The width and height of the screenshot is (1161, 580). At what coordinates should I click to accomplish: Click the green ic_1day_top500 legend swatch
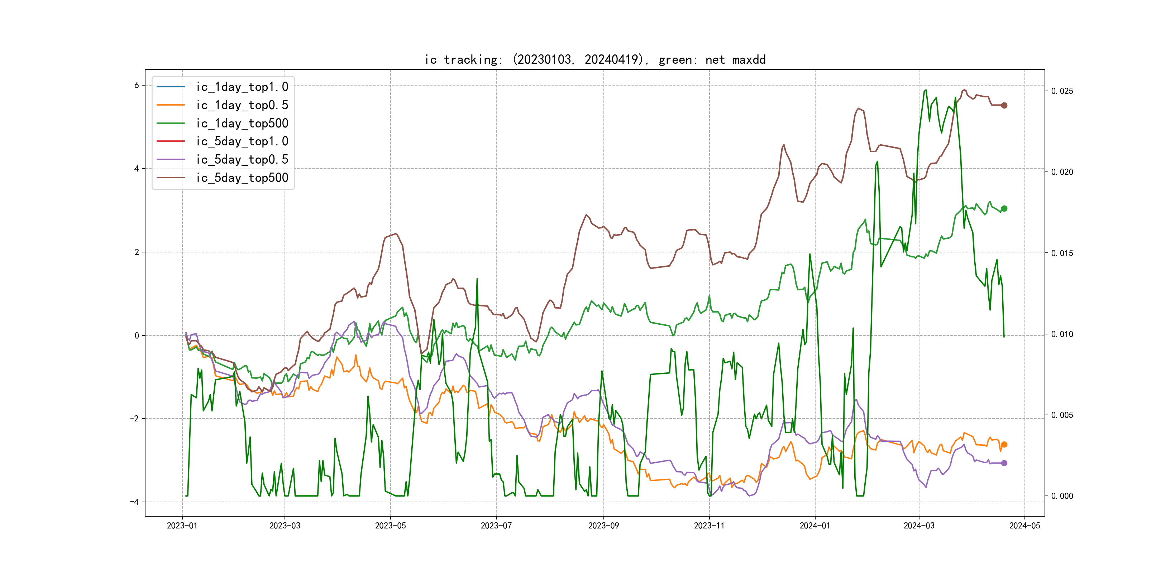170,123
